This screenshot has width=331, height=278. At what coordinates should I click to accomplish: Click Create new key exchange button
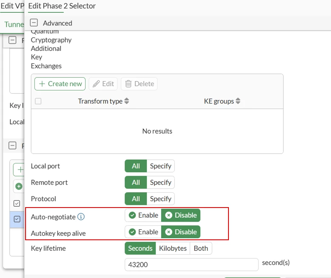(x=60, y=84)
